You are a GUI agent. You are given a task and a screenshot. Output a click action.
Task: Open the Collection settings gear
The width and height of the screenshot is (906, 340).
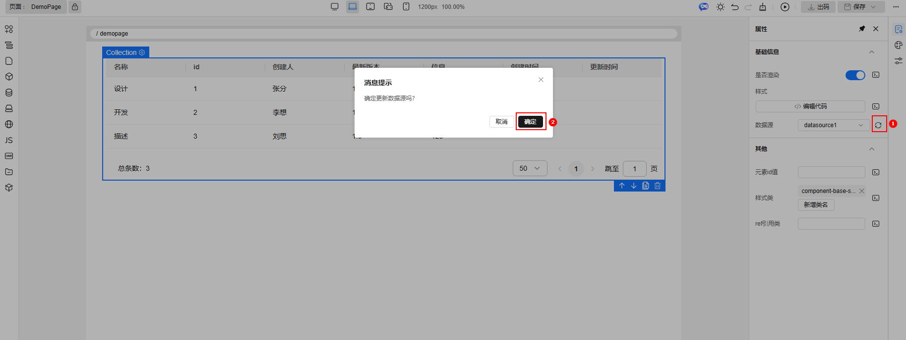point(142,52)
